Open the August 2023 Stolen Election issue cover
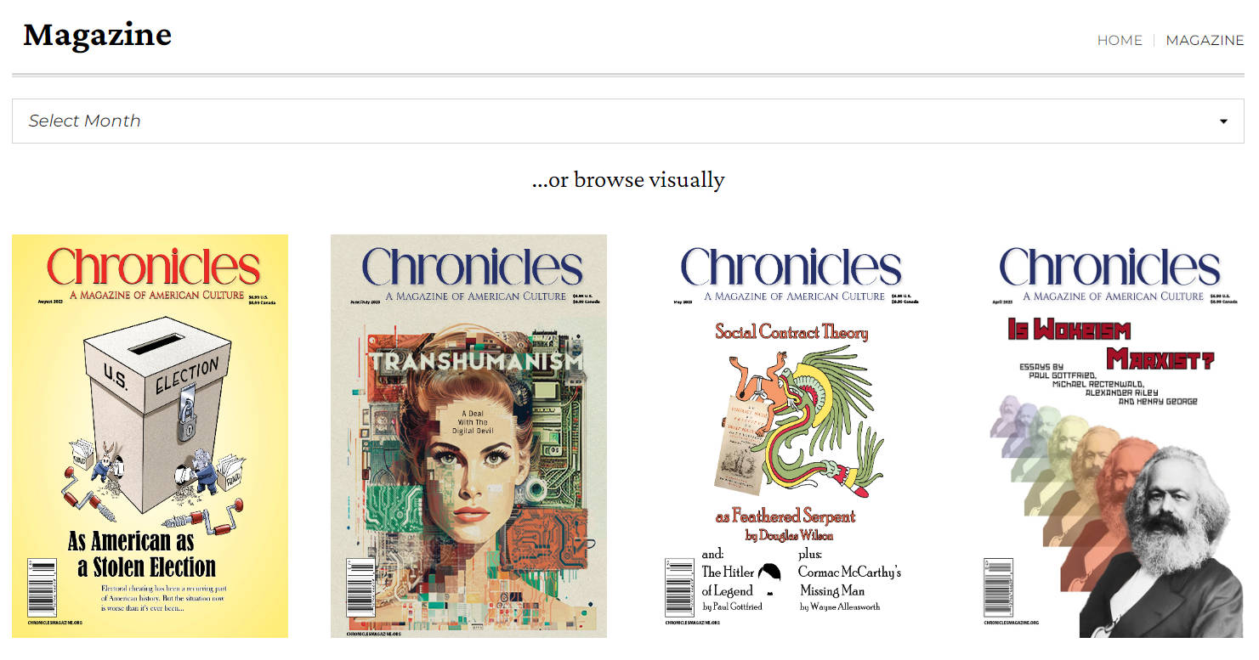 pyautogui.click(x=150, y=436)
